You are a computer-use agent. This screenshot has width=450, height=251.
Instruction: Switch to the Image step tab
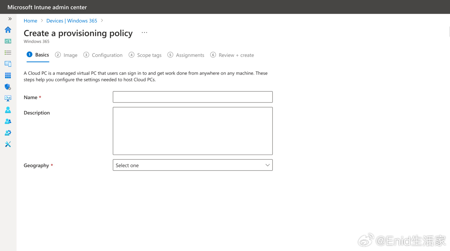pos(66,55)
